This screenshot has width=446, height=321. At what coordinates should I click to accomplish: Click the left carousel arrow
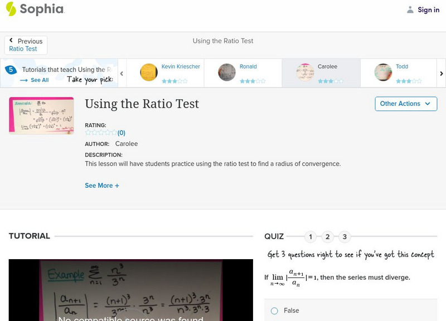point(120,72)
